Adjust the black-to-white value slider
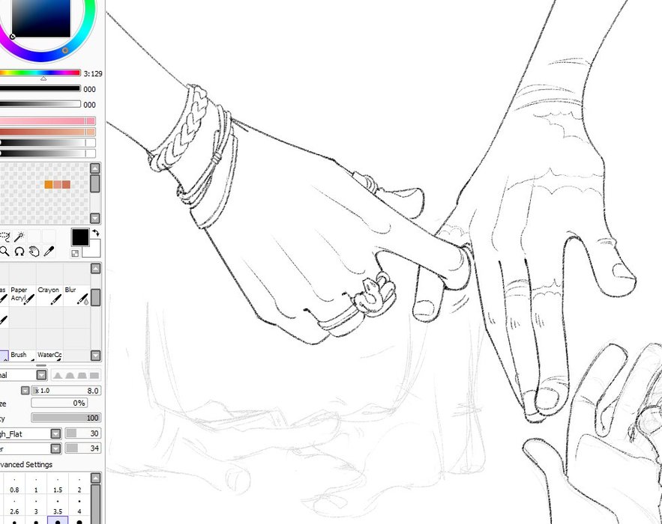 (40, 104)
